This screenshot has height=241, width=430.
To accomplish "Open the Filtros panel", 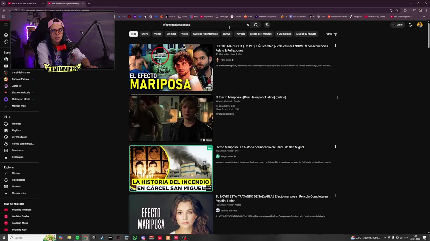I will tap(331, 34).
